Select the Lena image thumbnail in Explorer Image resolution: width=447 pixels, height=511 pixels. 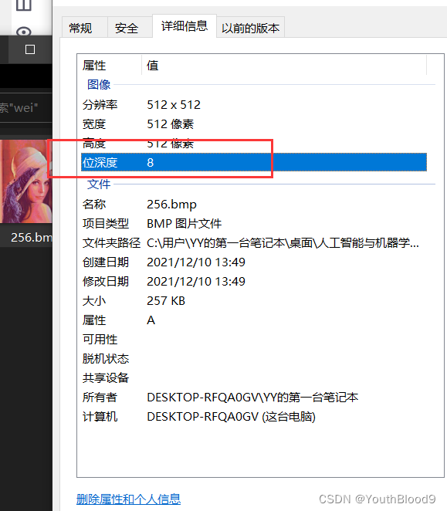[25, 181]
